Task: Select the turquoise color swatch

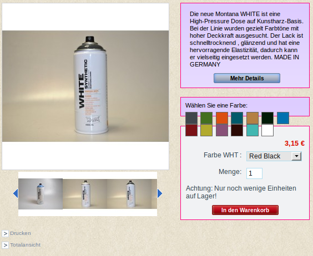Action: [x=253, y=130]
